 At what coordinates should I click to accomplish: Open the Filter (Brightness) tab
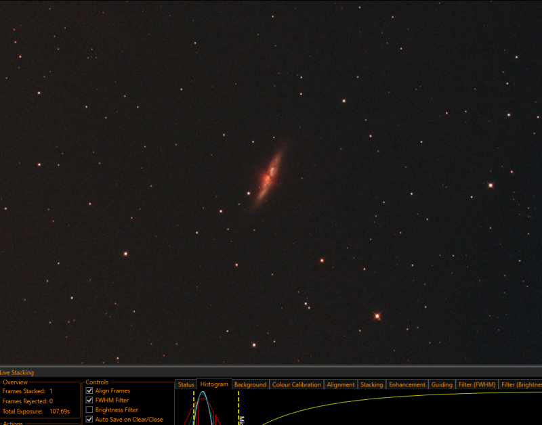(521, 384)
